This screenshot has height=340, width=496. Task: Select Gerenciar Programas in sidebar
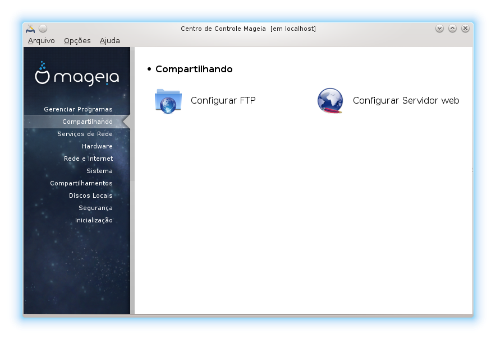pyautogui.click(x=78, y=109)
